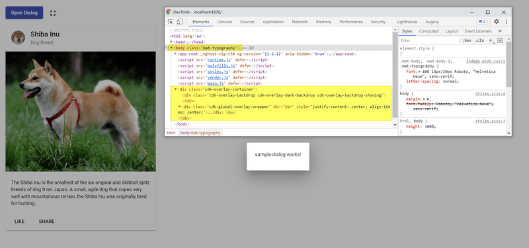Select the inspect element picker icon
529x248 pixels.
tap(171, 22)
